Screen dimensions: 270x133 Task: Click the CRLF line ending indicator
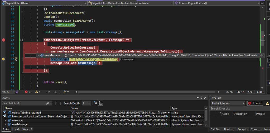(x=259, y=92)
